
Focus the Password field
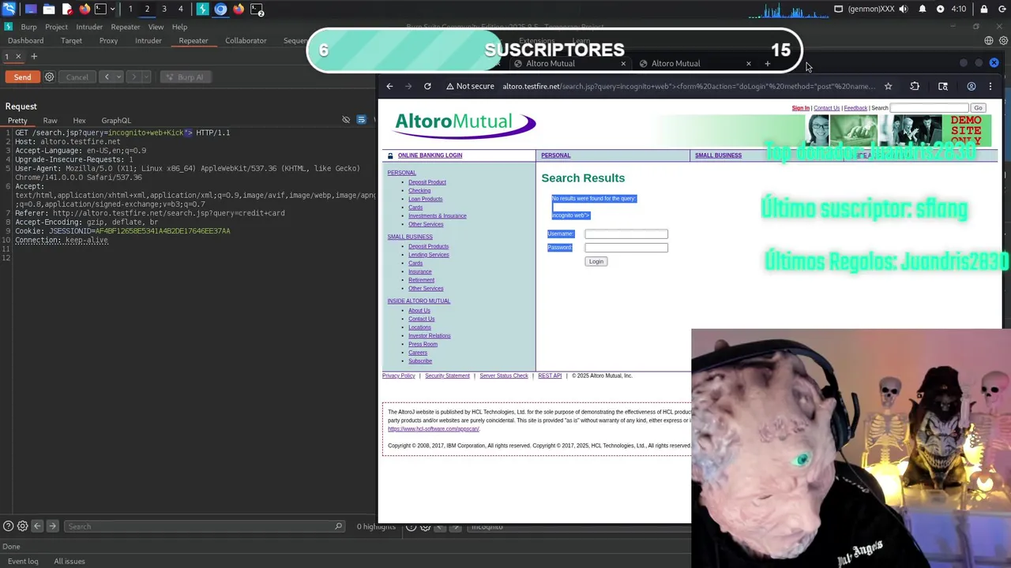click(x=626, y=248)
